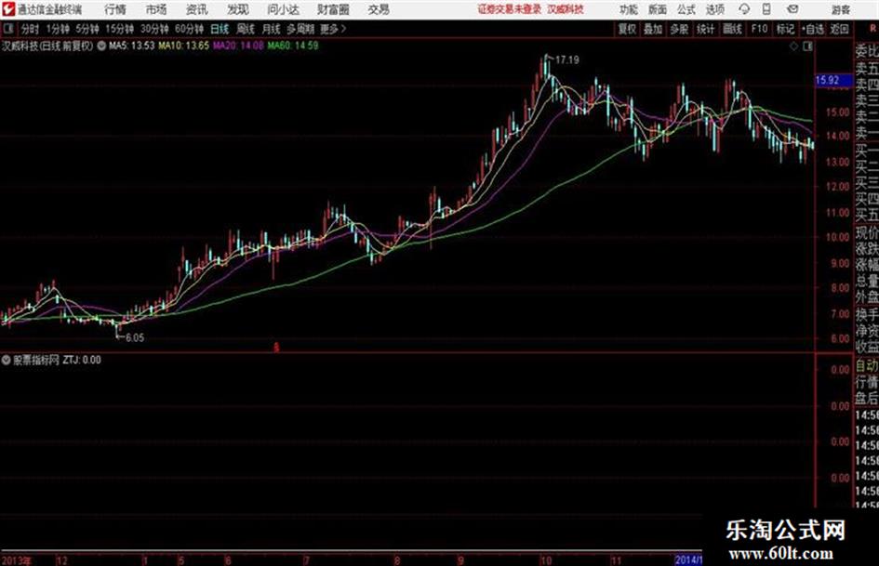Click the 返回 back button
Screen dimensions: 879x566
click(x=839, y=29)
